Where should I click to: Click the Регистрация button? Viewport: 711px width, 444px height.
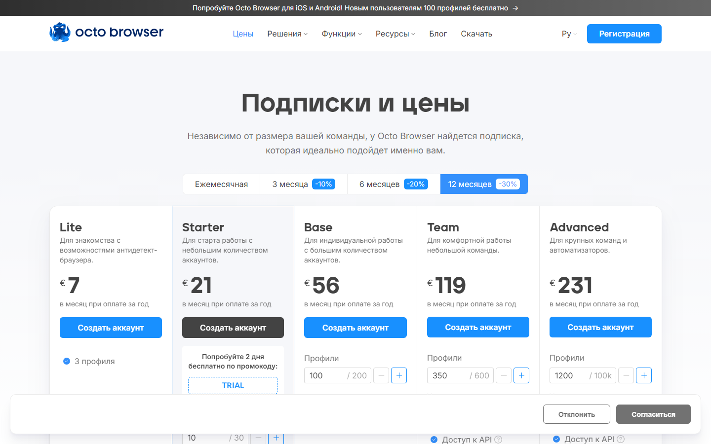(x=624, y=34)
